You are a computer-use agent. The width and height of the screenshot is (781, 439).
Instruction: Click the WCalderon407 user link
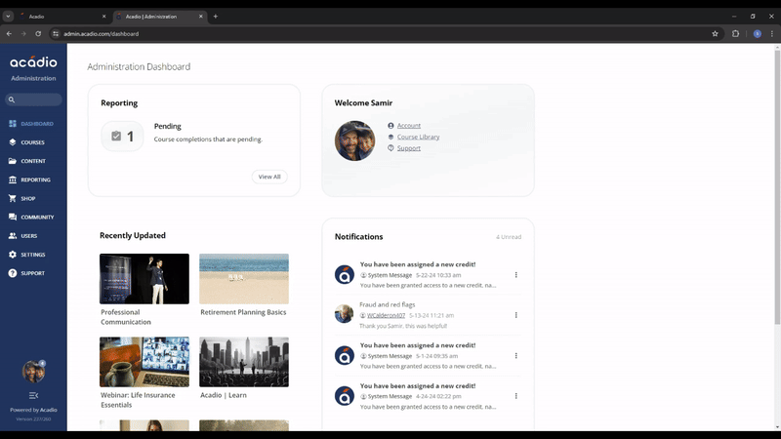point(386,315)
